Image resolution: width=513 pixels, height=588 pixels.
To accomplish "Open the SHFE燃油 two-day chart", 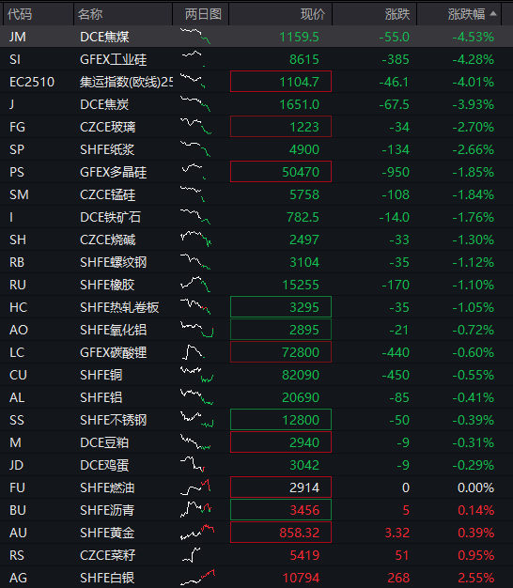I will 195,487.
